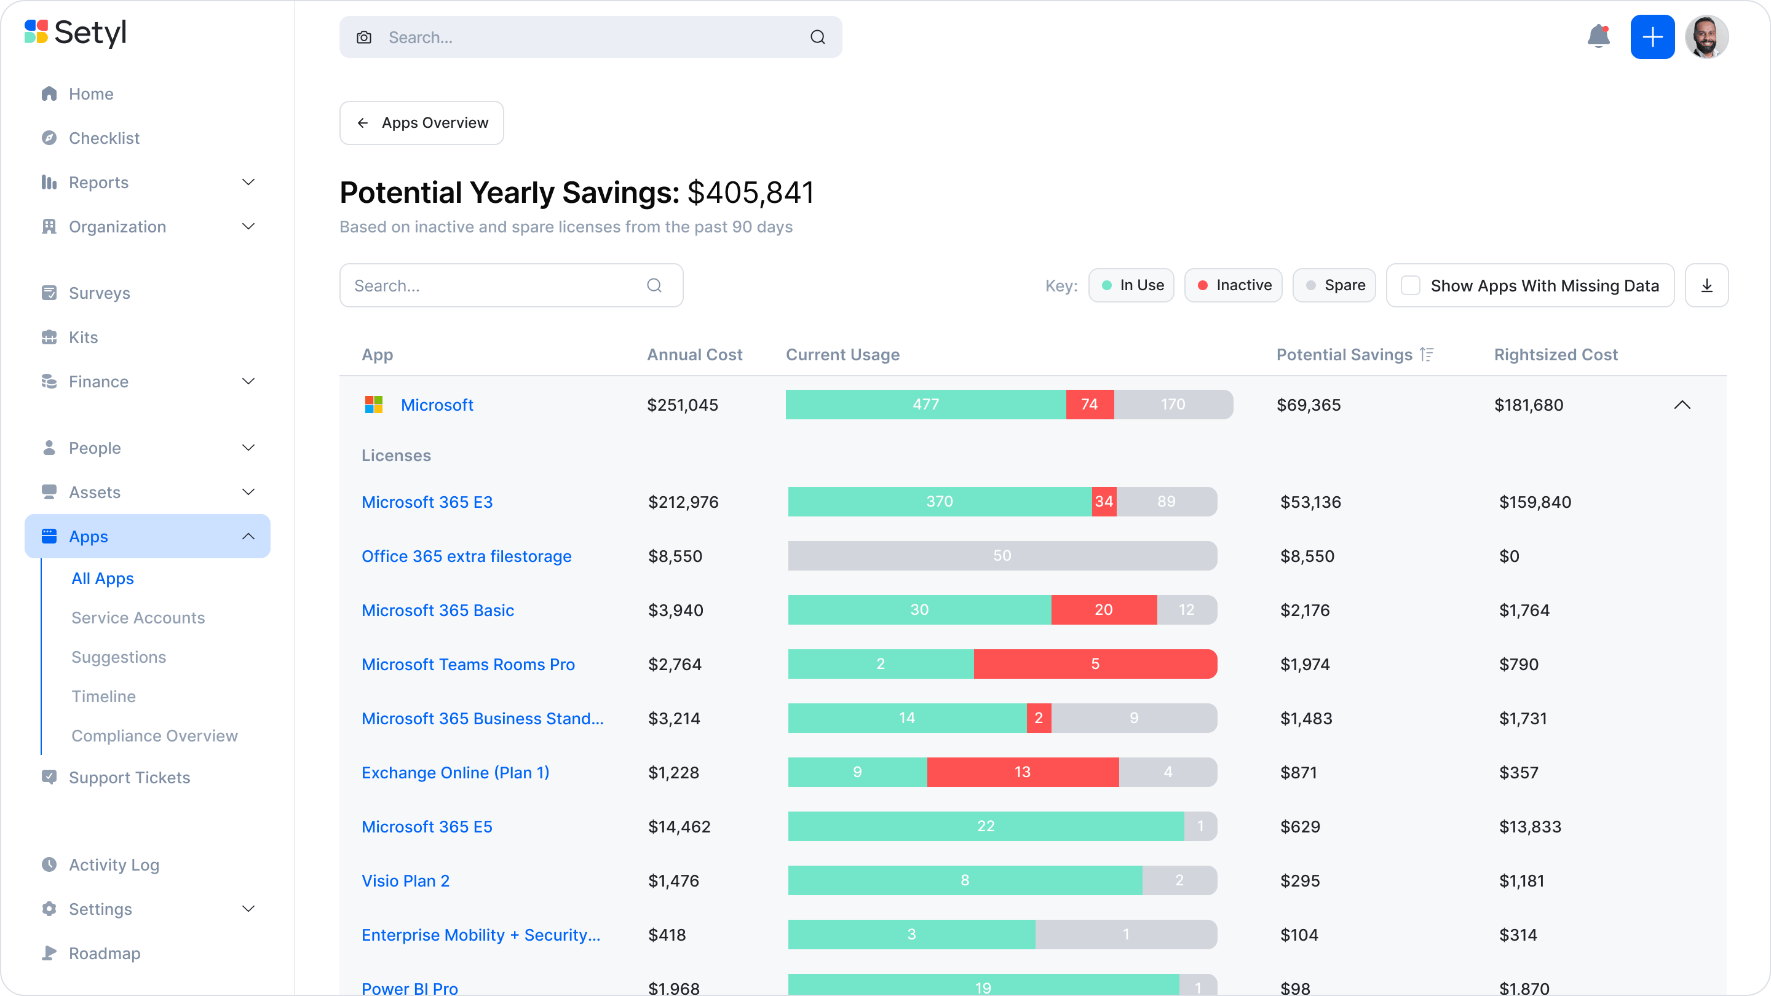Collapse the Apps sidebar section
1771x996 pixels.
click(x=248, y=536)
